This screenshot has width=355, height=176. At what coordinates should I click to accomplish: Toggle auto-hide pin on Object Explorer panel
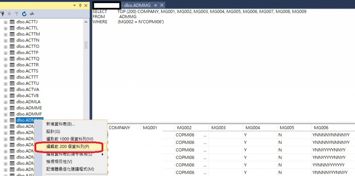point(80,6)
